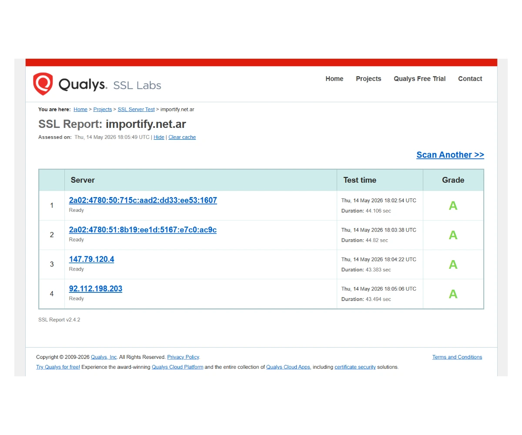Click the Grade column header
The height and width of the screenshot is (435, 522).
pos(453,180)
